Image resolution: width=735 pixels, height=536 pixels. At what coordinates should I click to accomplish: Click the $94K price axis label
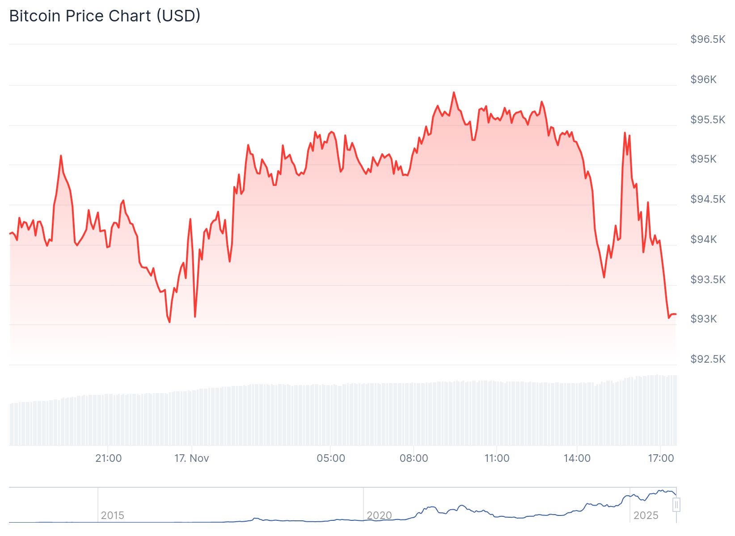tap(703, 239)
